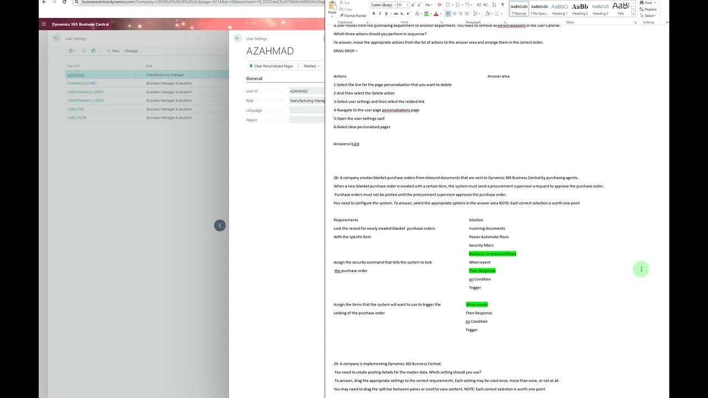Apply strikethrough formatting
This screenshot has height=398, width=708.
pyautogui.click(x=396, y=14)
